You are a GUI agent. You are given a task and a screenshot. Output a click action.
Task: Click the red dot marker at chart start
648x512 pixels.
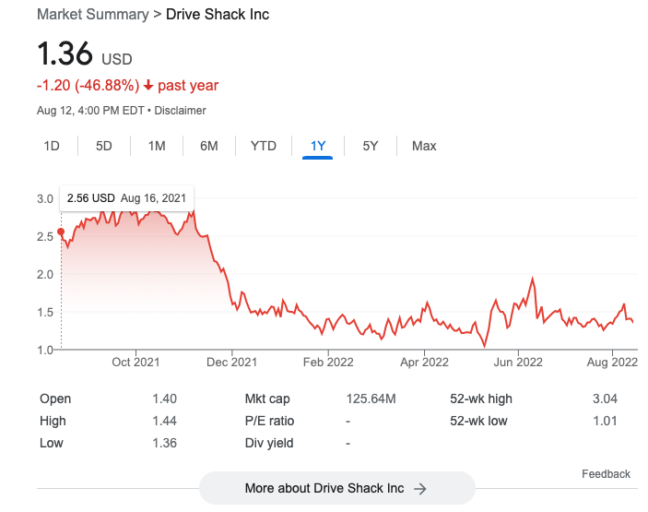point(61,232)
